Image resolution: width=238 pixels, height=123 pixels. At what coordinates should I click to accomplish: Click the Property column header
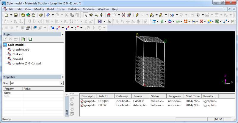(13, 89)
